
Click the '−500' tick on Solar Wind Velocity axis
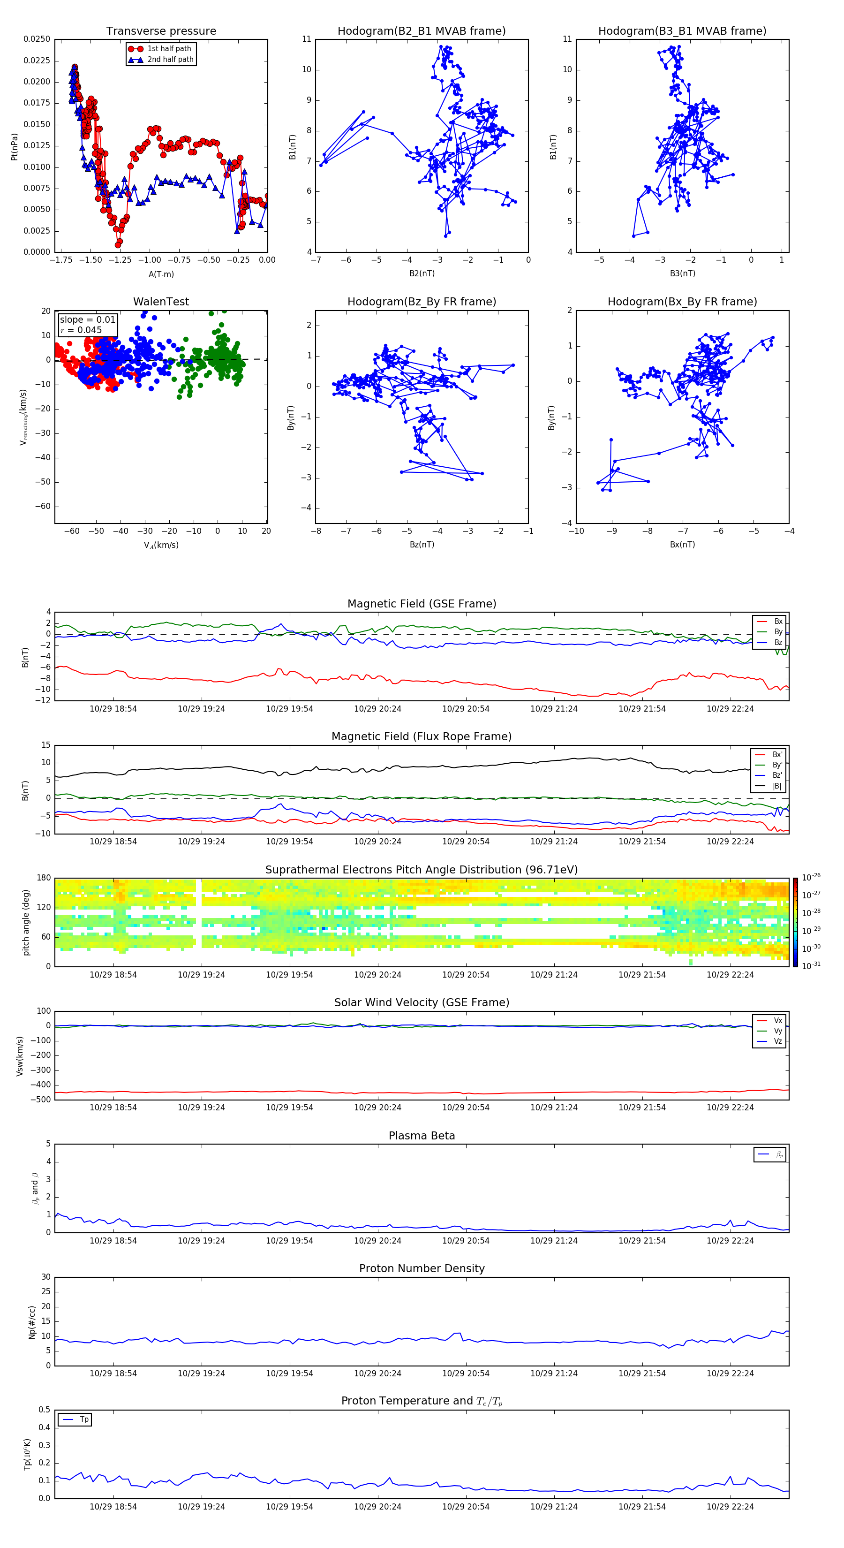(x=40, y=1100)
